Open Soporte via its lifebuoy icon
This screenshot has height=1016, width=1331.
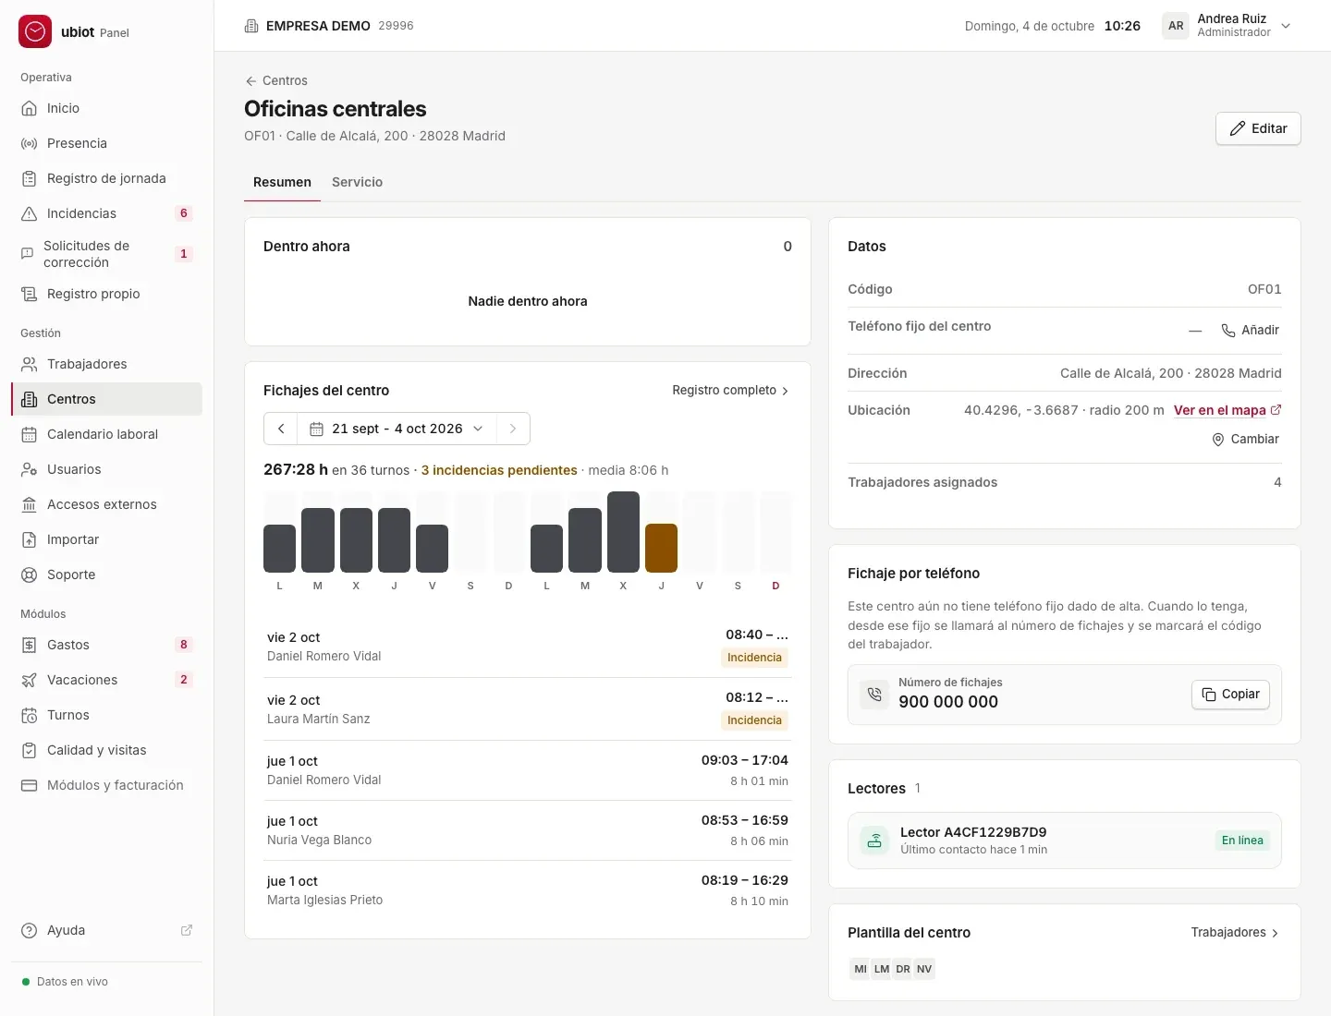(x=30, y=575)
